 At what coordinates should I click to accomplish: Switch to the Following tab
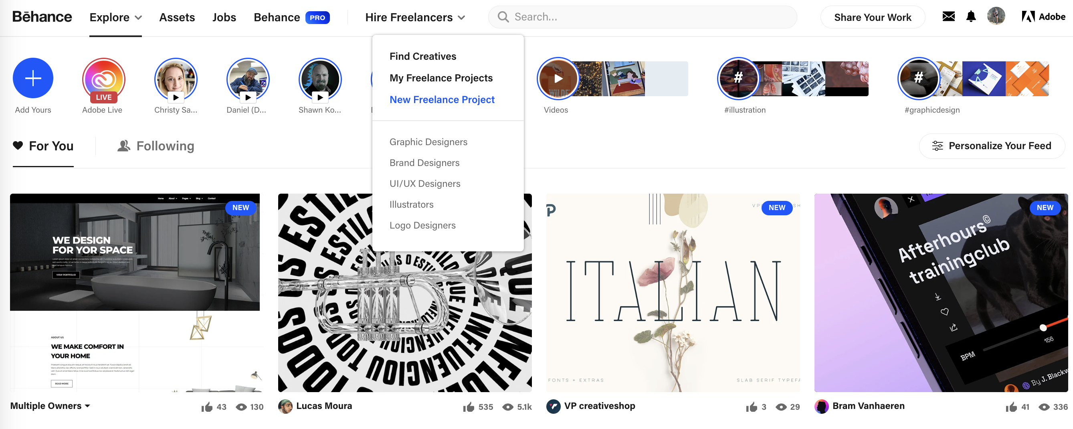pos(156,146)
